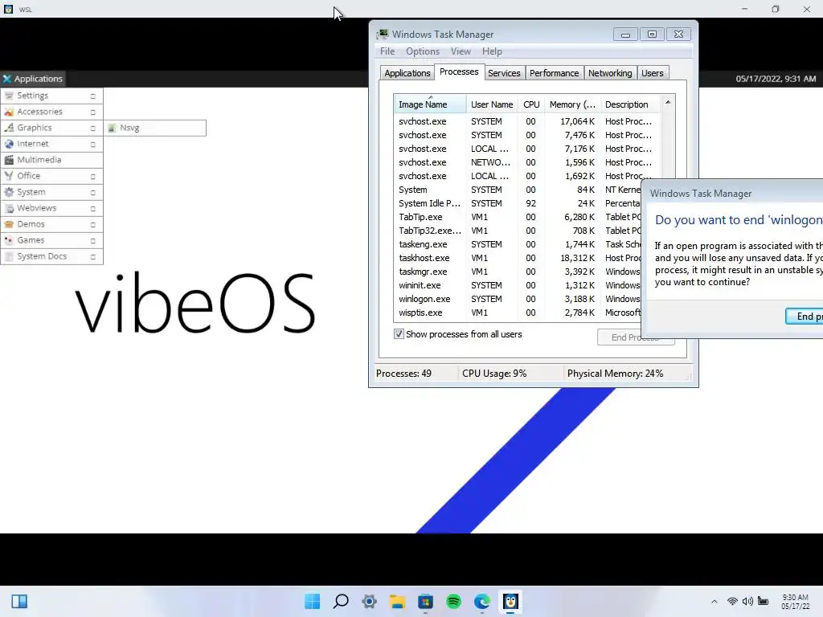Open Microsoft Edge from the taskbar
This screenshot has width=823, height=617.
click(482, 601)
